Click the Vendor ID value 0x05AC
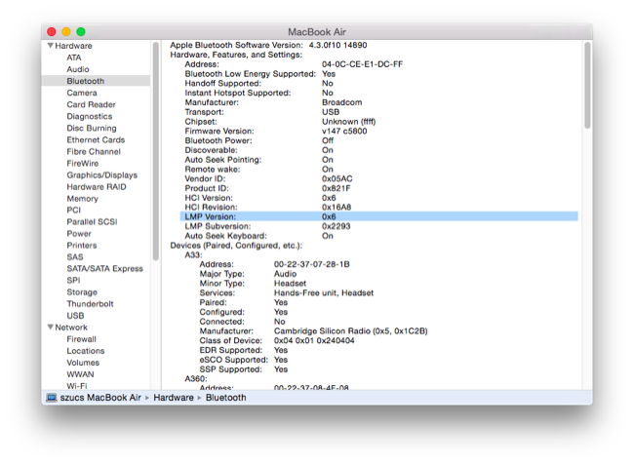 (x=337, y=178)
